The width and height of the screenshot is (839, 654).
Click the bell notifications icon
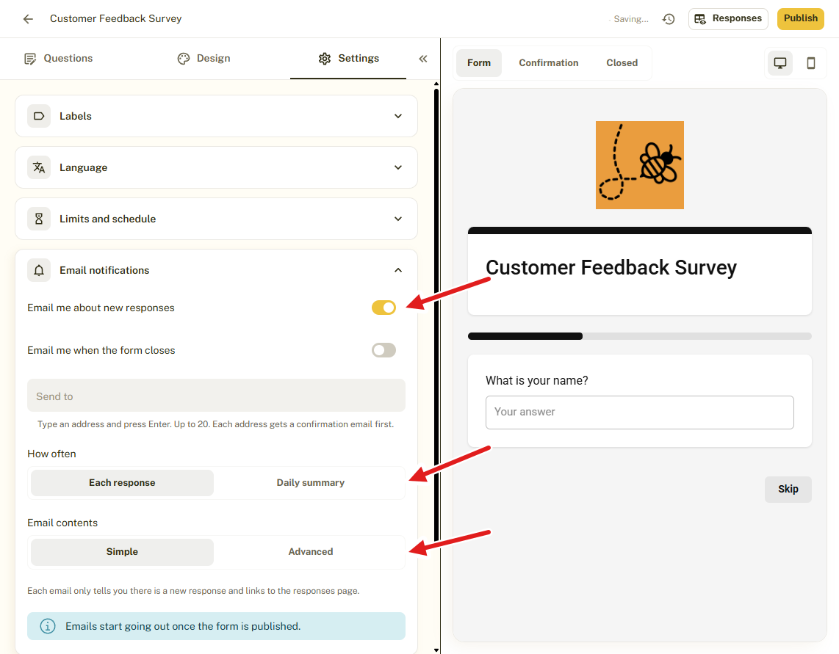click(x=39, y=270)
